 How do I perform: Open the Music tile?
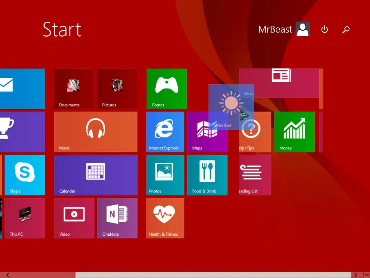pyautogui.click(x=96, y=132)
